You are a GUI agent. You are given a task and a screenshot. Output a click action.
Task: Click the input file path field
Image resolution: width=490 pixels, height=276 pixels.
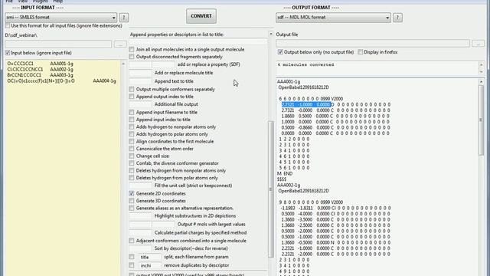coord(58,44)
